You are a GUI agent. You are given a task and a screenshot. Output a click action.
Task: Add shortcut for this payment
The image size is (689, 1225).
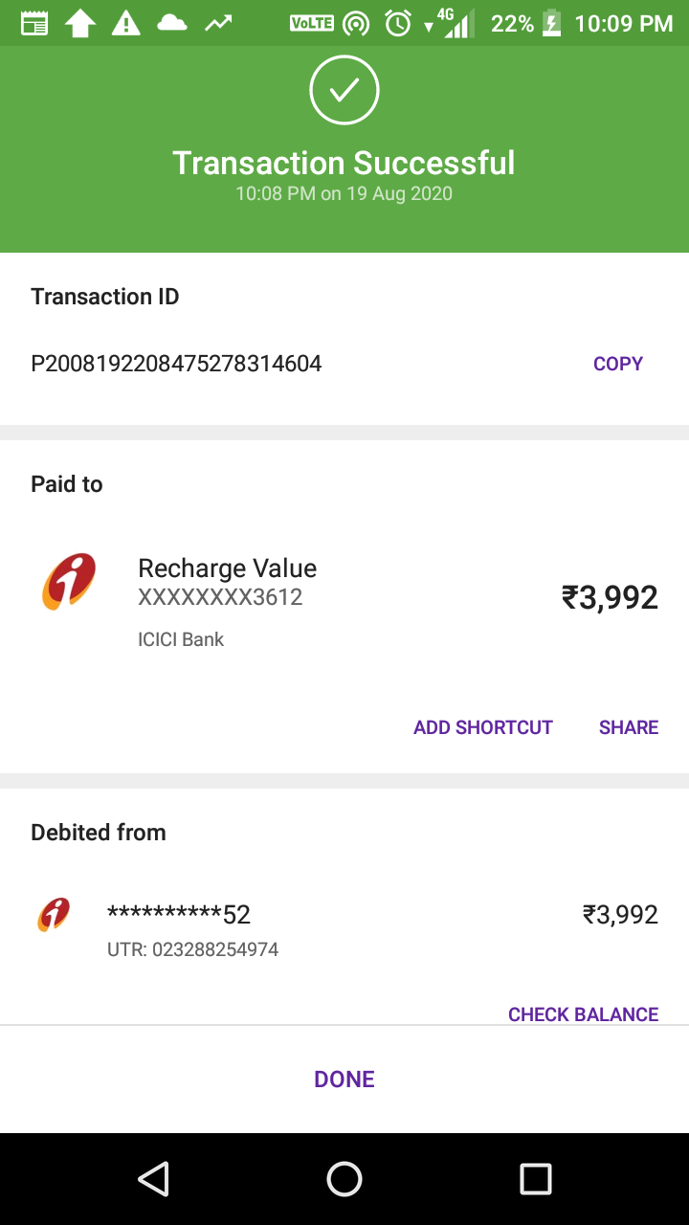point(482,727)
